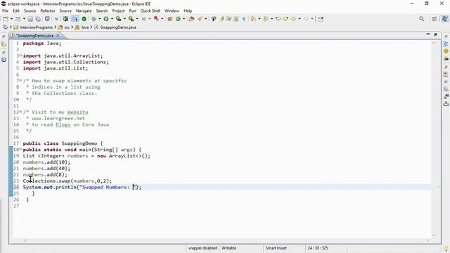The width and height of the screenshot is (450, 253).
Task: Select the SwappingDemo.java editor tab
Action: point(34,36)
